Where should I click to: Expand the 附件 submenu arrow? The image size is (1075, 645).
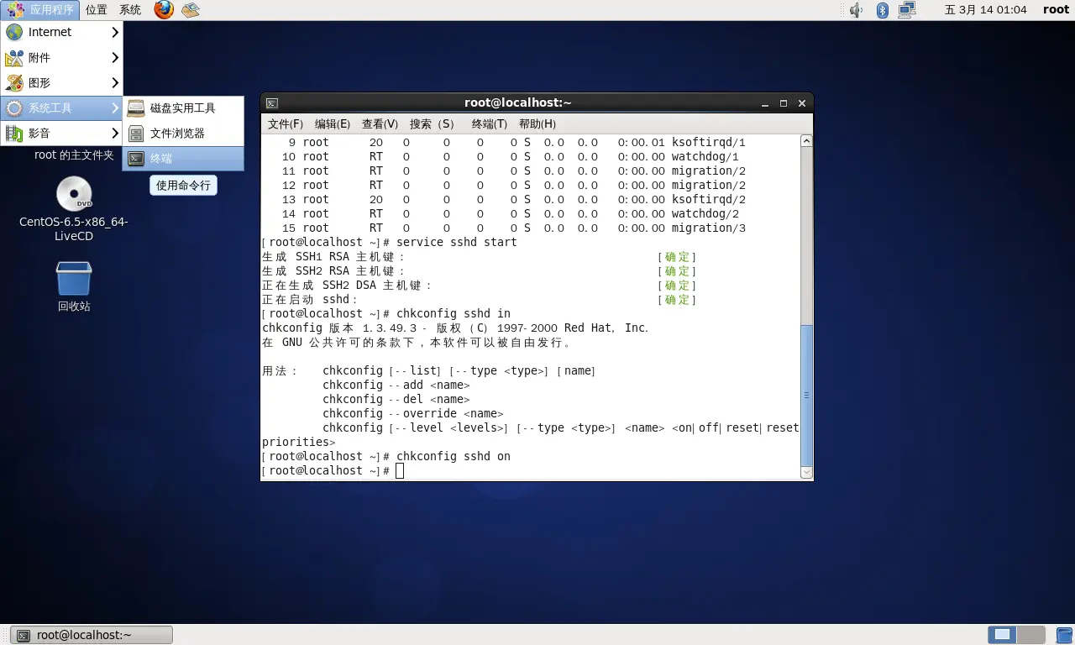(116, 58)
